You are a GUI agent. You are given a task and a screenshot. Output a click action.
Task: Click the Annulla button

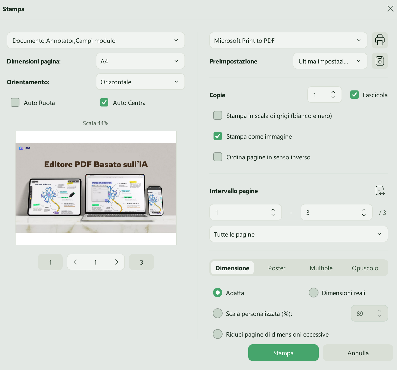pyautogui.click(x=358, y=353)
